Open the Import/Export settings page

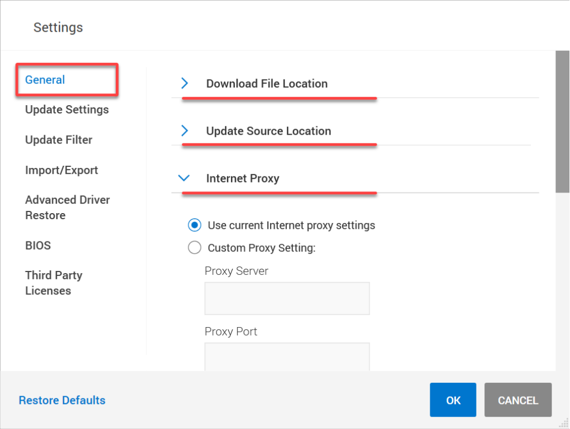click(x=61, y=170)
